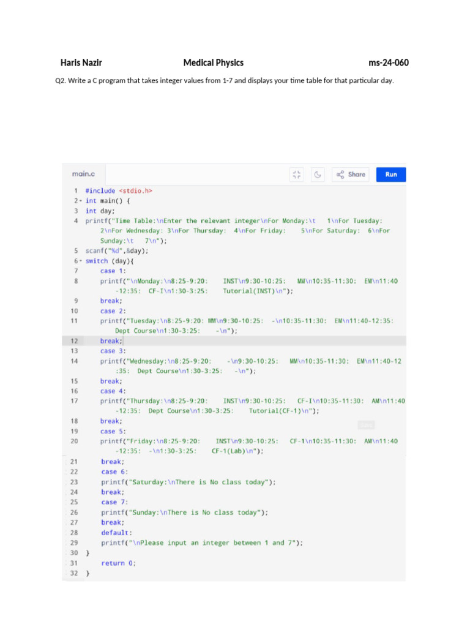This screenshot has width=470, height=627.
Task: Click the printf Friday timetable line 20
Action: pyautogui.click(x=249, y=446)
